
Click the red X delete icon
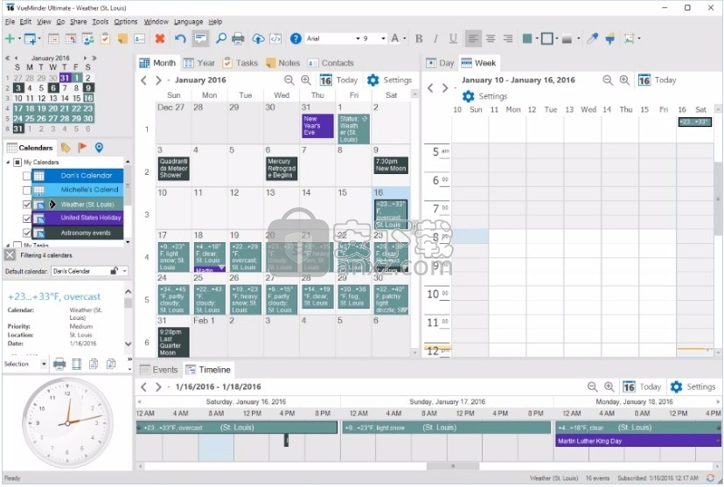[160, 38]
